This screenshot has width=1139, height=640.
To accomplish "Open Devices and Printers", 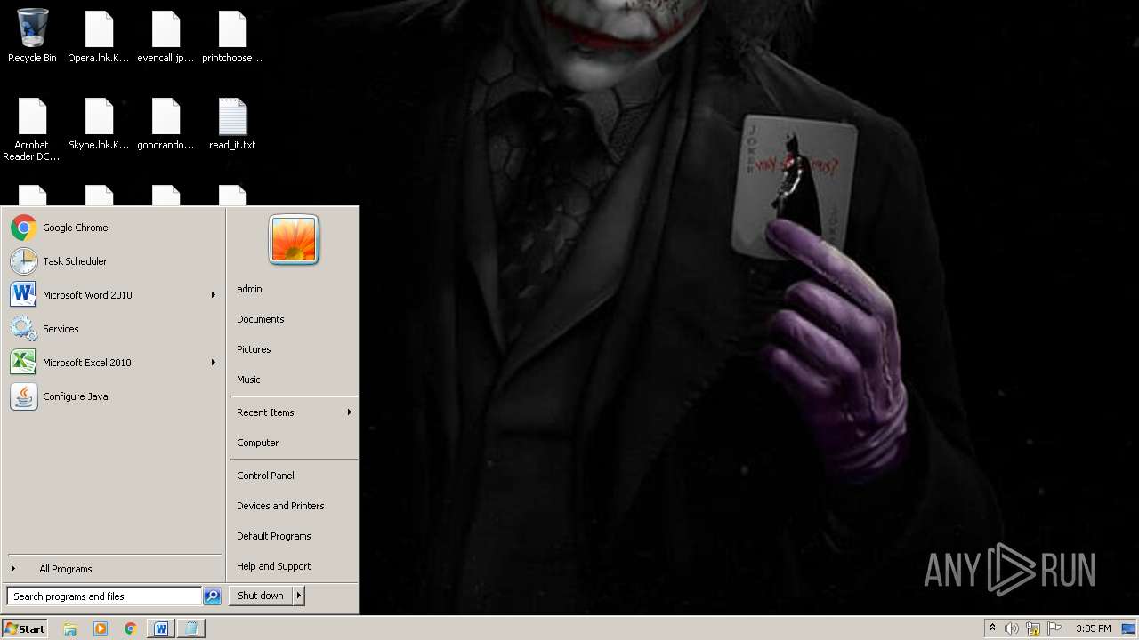I will tap(294, 506).
